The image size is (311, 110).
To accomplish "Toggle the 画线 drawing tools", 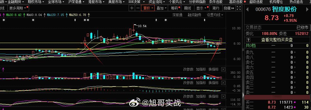I will pyautogui.click(x=187, y=8).
